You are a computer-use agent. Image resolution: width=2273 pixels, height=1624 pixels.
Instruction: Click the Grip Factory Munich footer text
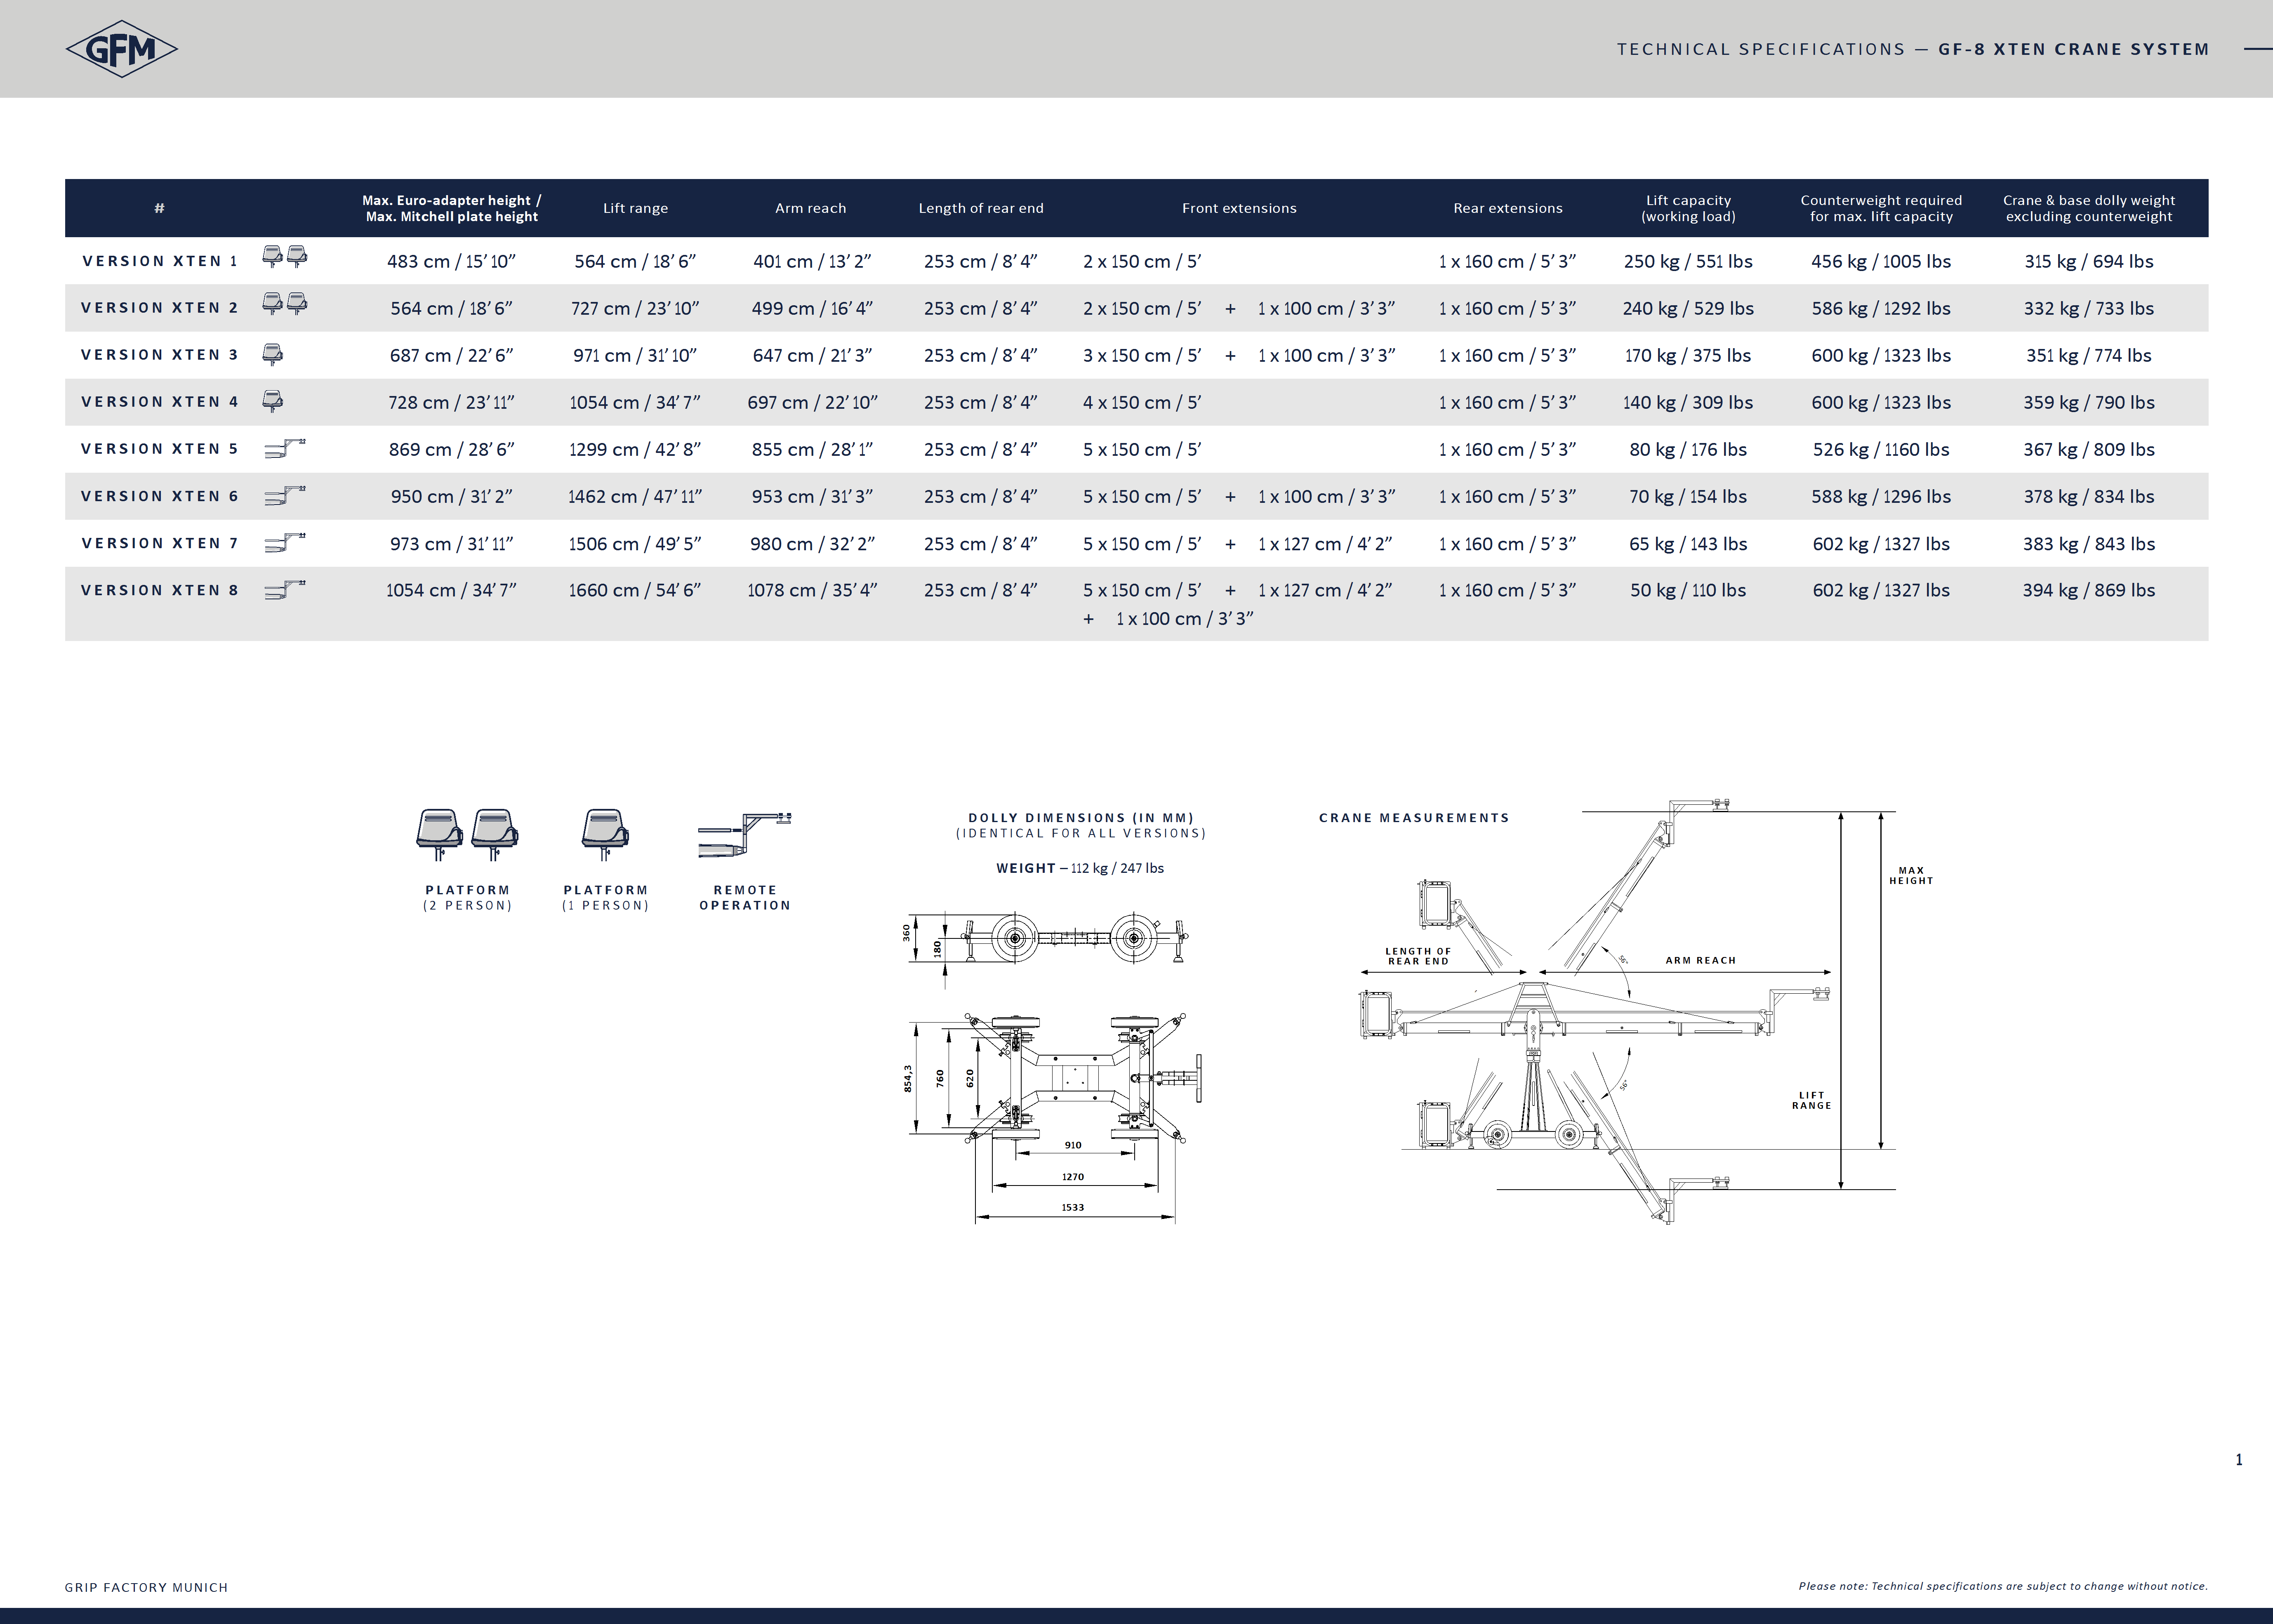(146, 1587)
